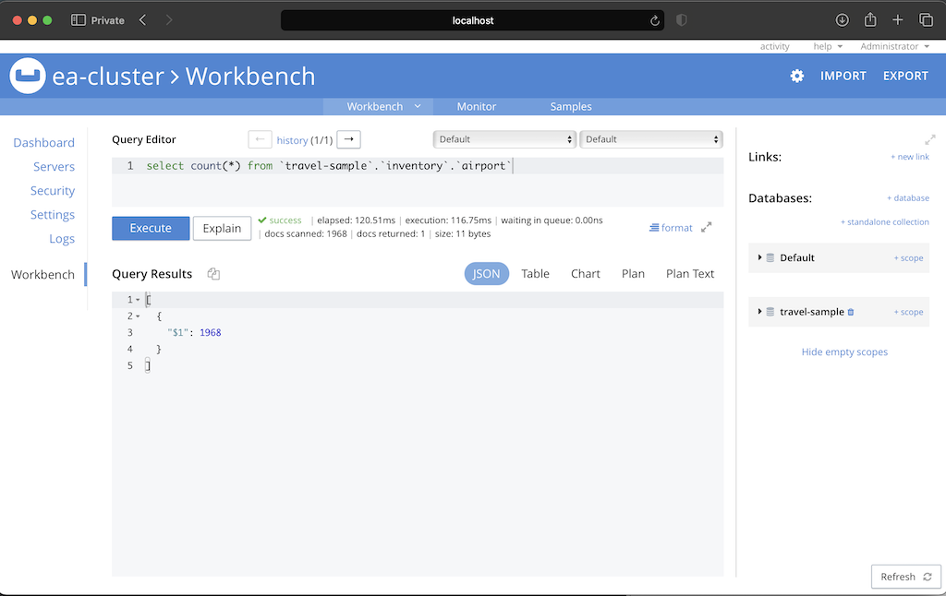The width and height of the screenshot is (946, 596).
Task: Reload page using the address bar icon
Action: [655, 20]
